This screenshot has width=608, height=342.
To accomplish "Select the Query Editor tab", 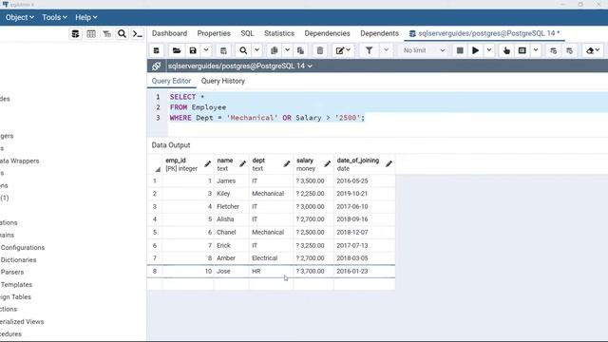I will click(171, 81).
